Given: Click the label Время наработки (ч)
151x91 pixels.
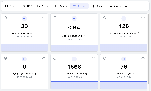Looking at the screenshot, I should 74,36.
